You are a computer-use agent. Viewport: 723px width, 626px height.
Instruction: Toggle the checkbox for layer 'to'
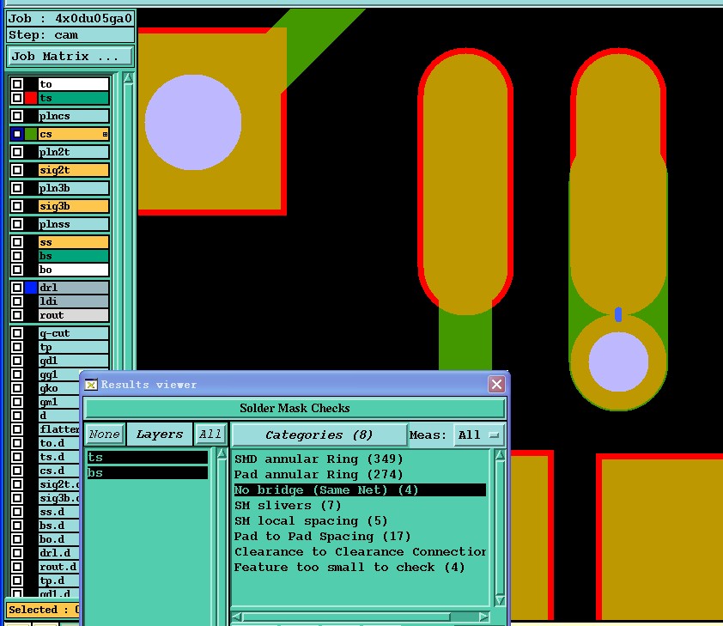pyautogui.click(x=17, y=84)
